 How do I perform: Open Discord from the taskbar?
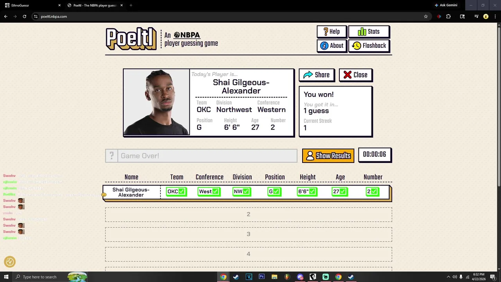click(300, 277)
